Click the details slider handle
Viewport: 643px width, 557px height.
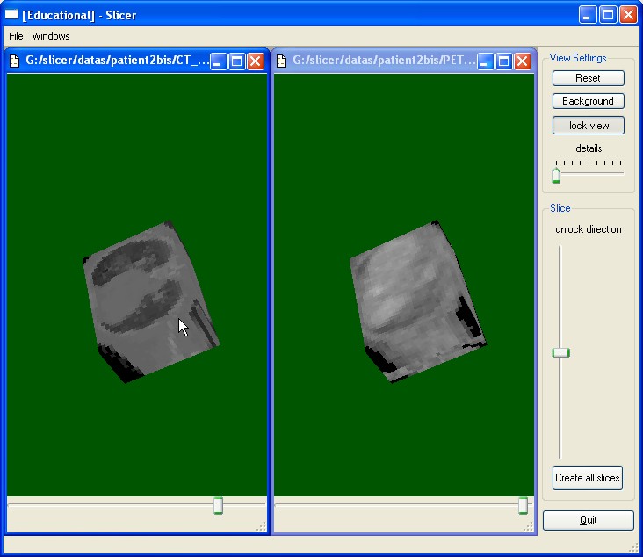tap(556, 176)
